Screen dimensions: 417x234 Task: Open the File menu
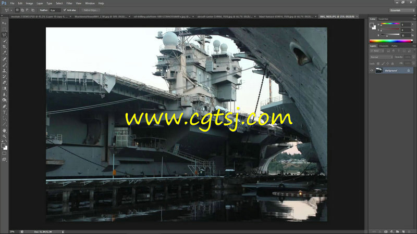click(x=12, y=3)
